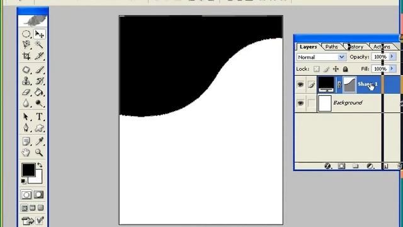Swap foreground and background colors
403x227 pixels.
(40, 165)
